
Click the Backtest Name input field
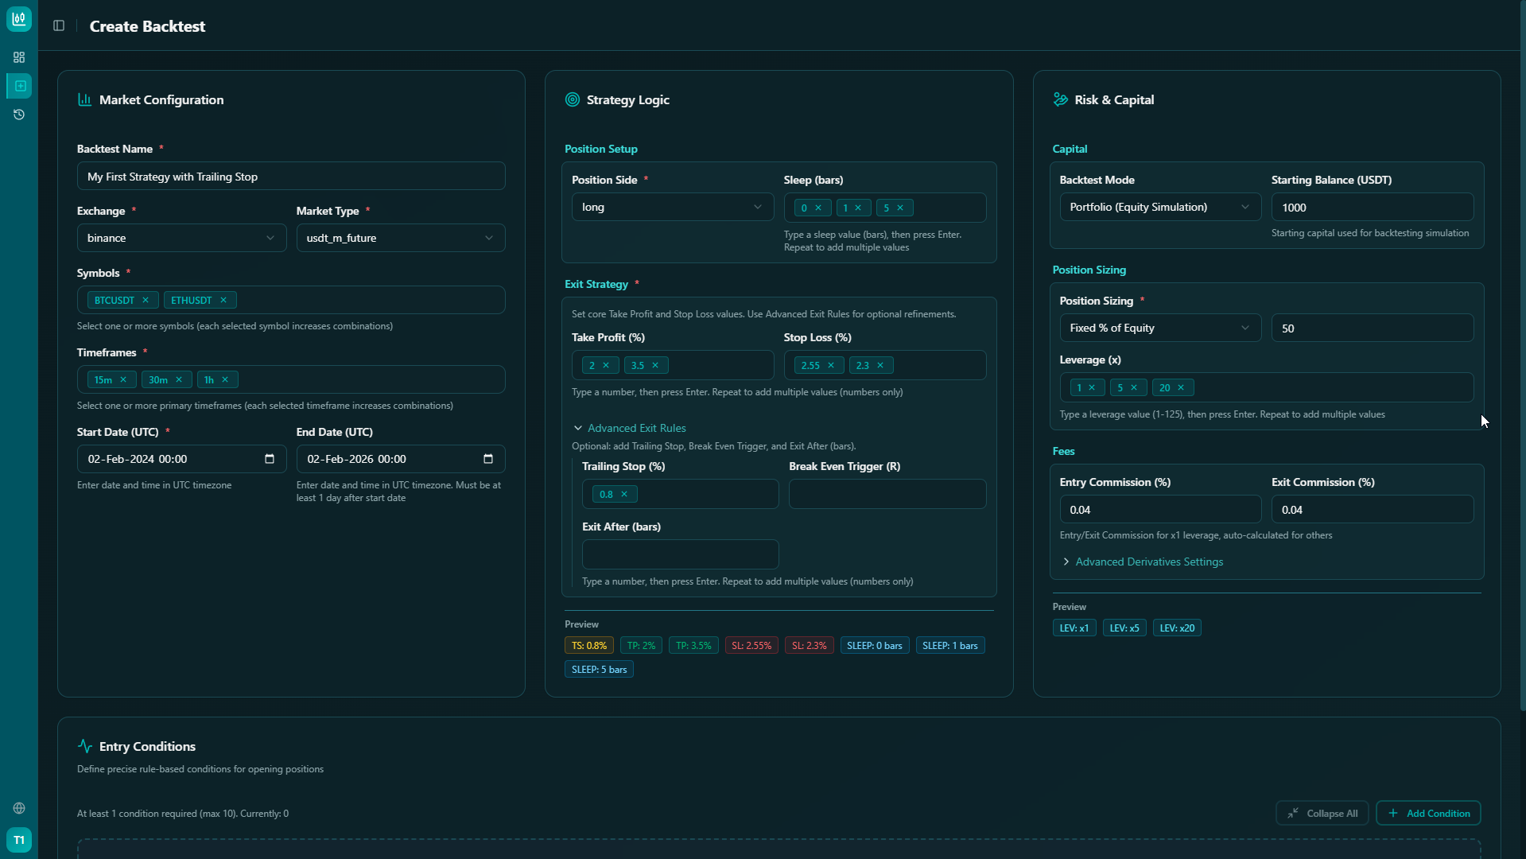pos(291,177)
